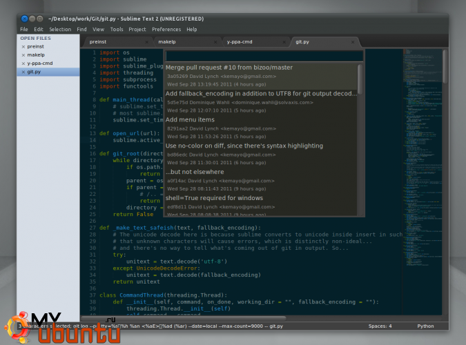Viewport: 466px width, 345px height.
Task: Open the Help menu
Action: point(192,30)
